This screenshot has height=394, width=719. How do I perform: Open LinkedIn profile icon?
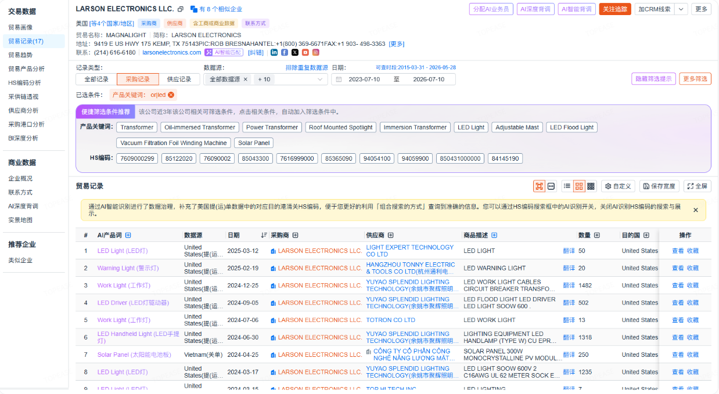coord(274,52)
